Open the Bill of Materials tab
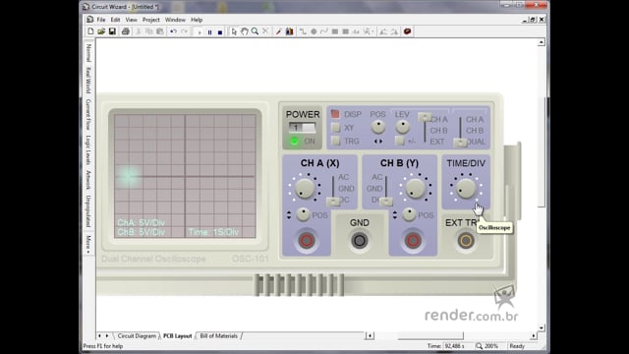 (x=218, y=336)
